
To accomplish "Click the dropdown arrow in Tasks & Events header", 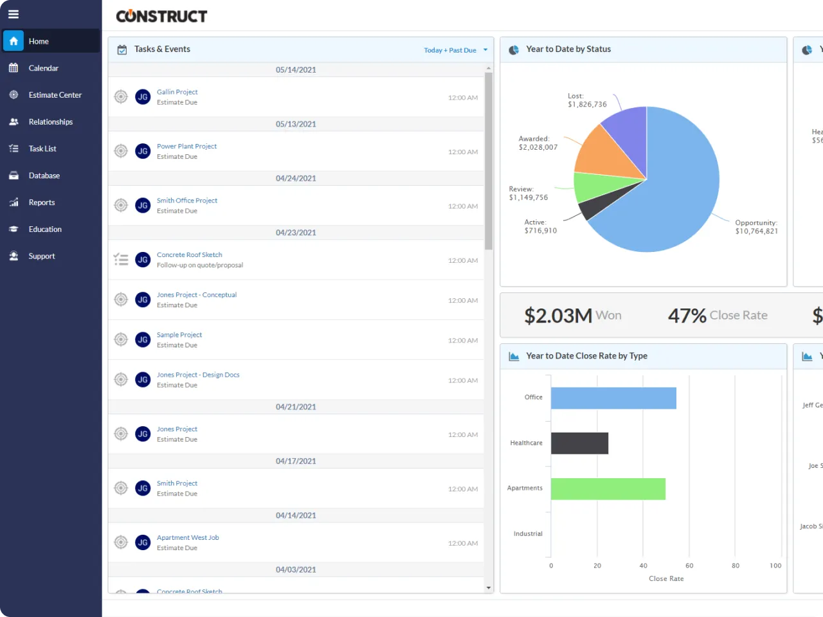I will pyautogui.click(x=485, y=50).
